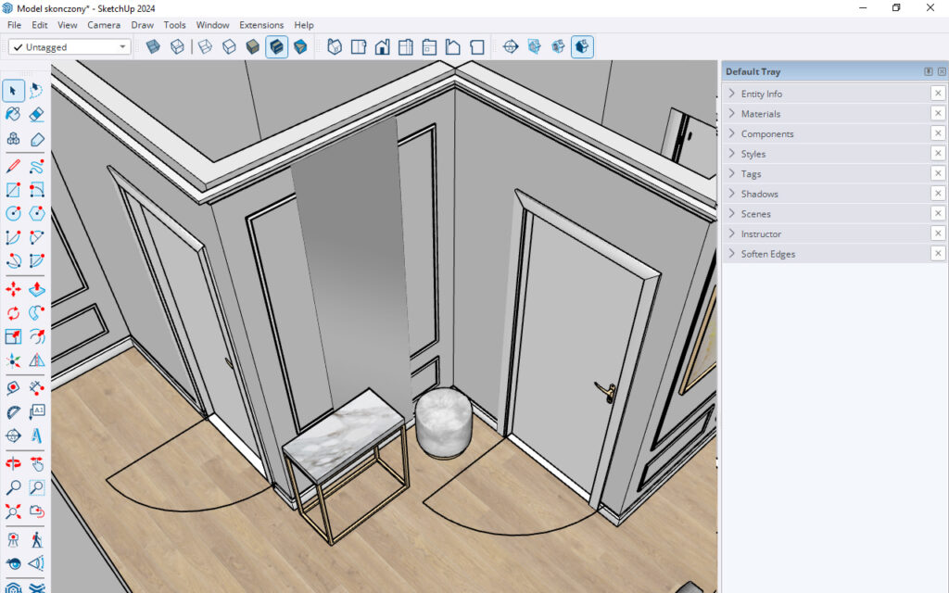Click the Default Tray auto-hide pin
The height and width of the screenshot is (593, 949).
point(928,71)
